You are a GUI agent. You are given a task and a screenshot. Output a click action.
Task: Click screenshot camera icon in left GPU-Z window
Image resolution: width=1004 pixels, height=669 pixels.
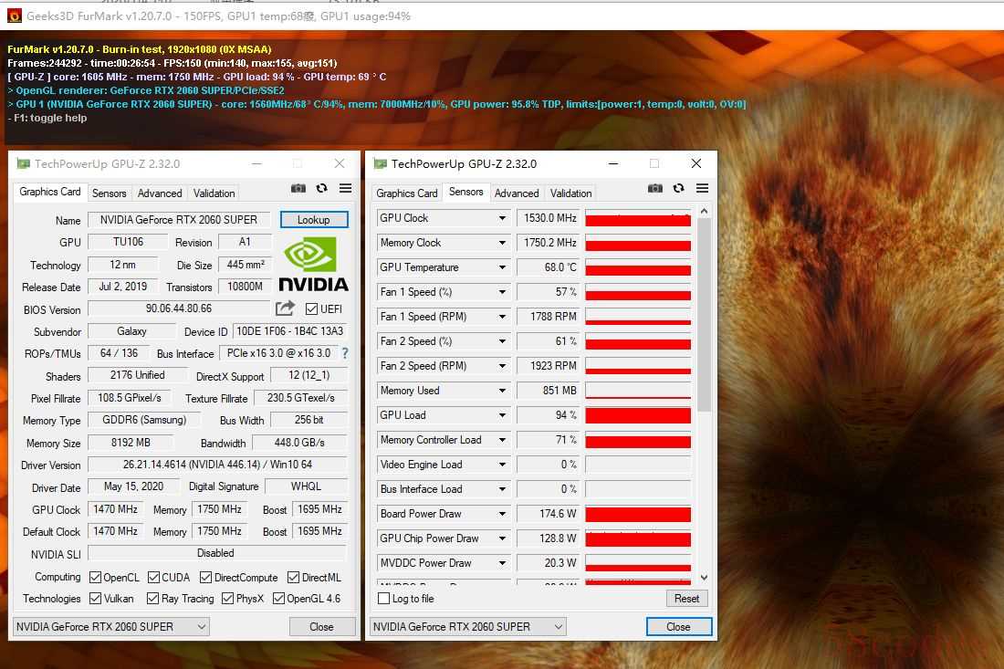click(298, 188)
